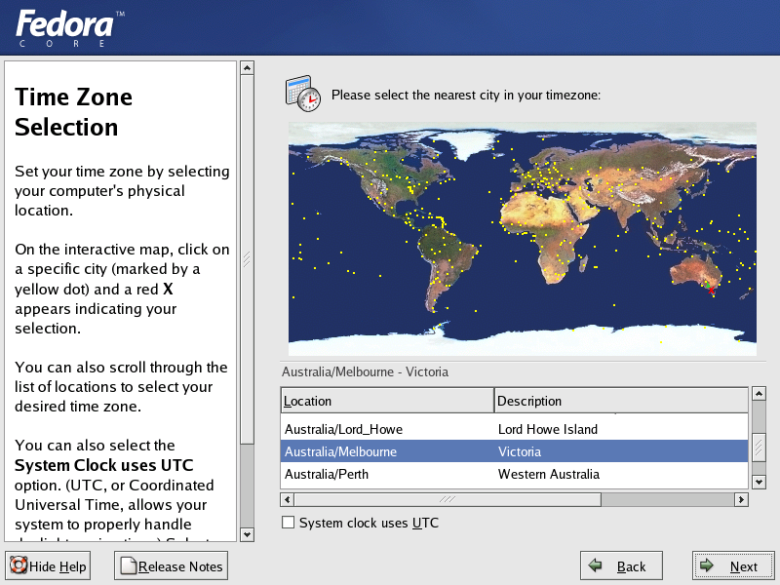Select Australia/Melbourne location row

click(x=515, y=451)
